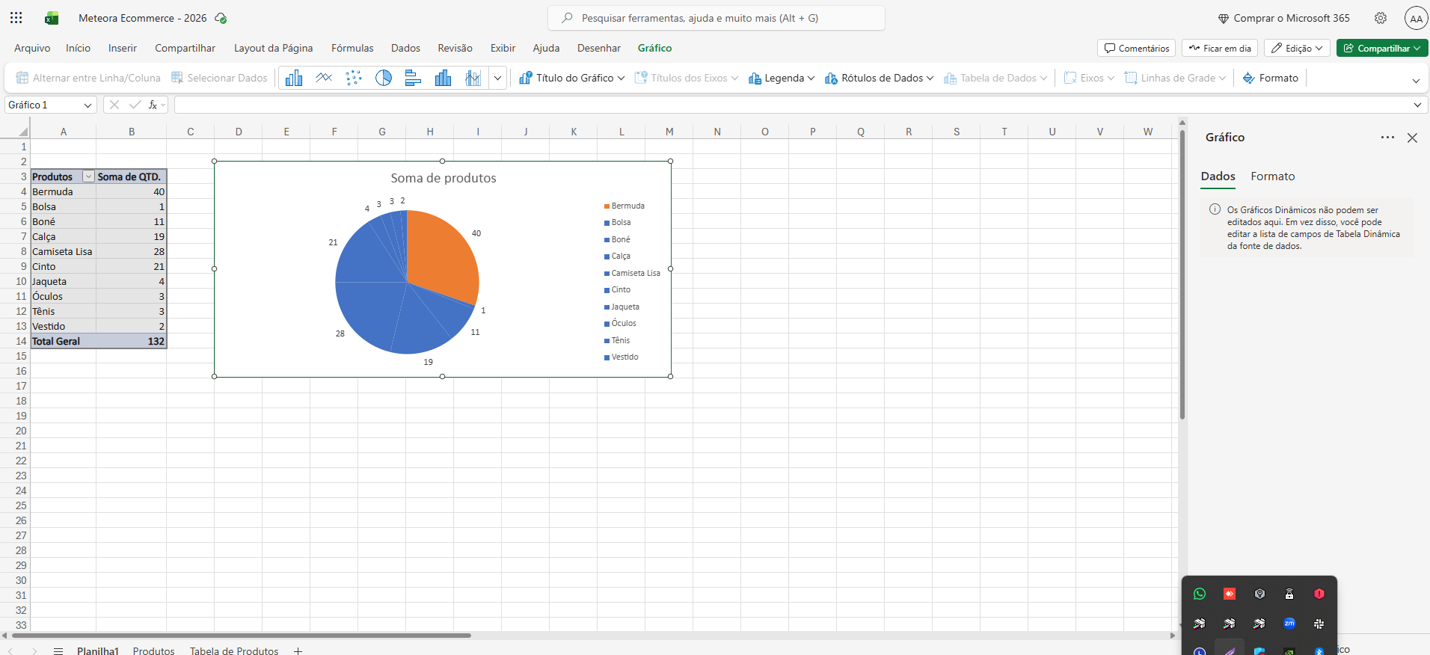
Task: Open the app launcher waffle icon
Action: pos(16,18)
